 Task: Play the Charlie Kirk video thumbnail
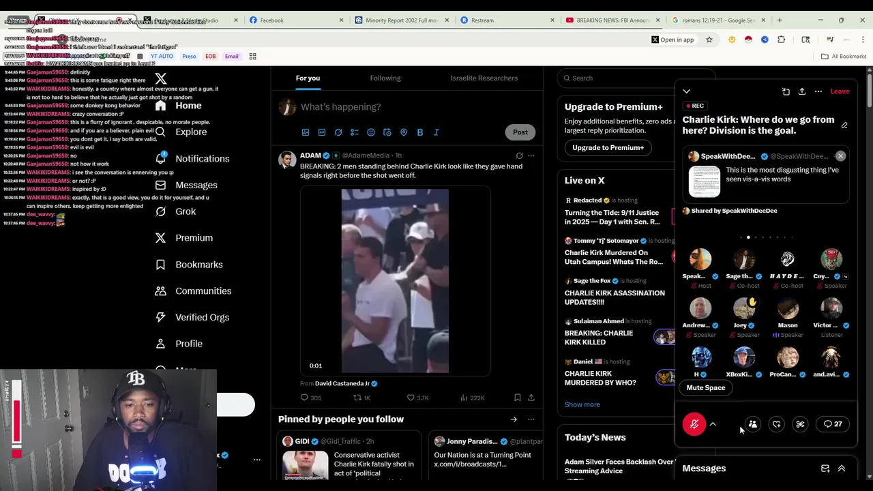click(395, 281)
